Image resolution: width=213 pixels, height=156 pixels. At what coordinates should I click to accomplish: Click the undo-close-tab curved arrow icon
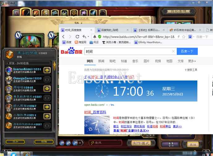[84, 37]
